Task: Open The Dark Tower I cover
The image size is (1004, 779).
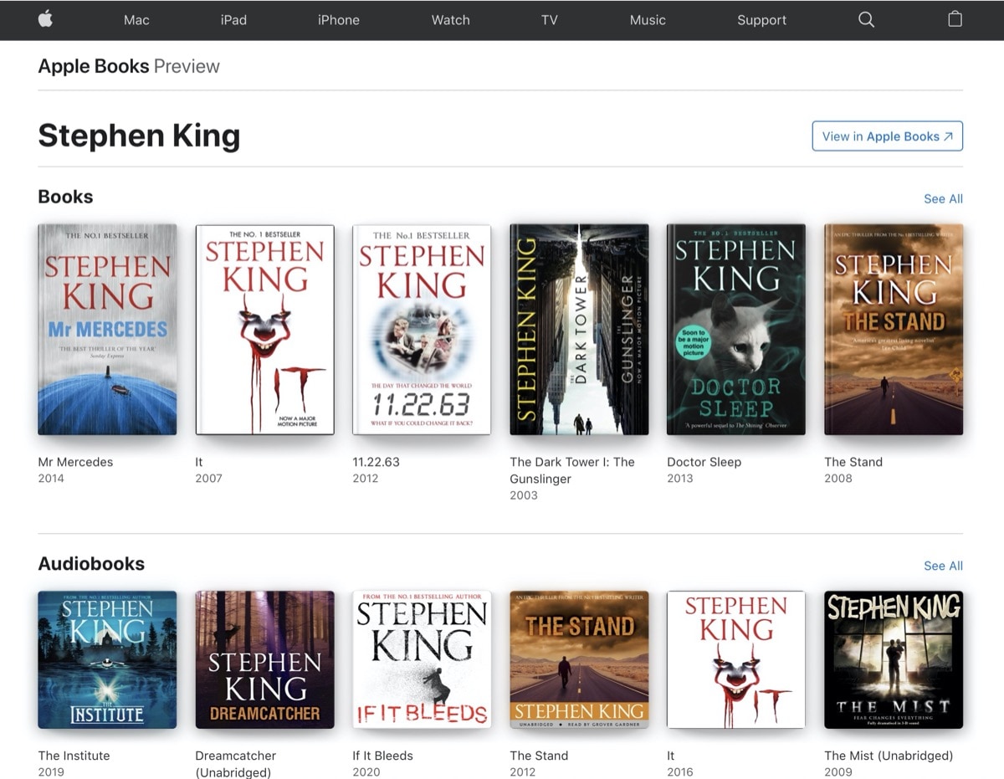Action: point(579,330)
